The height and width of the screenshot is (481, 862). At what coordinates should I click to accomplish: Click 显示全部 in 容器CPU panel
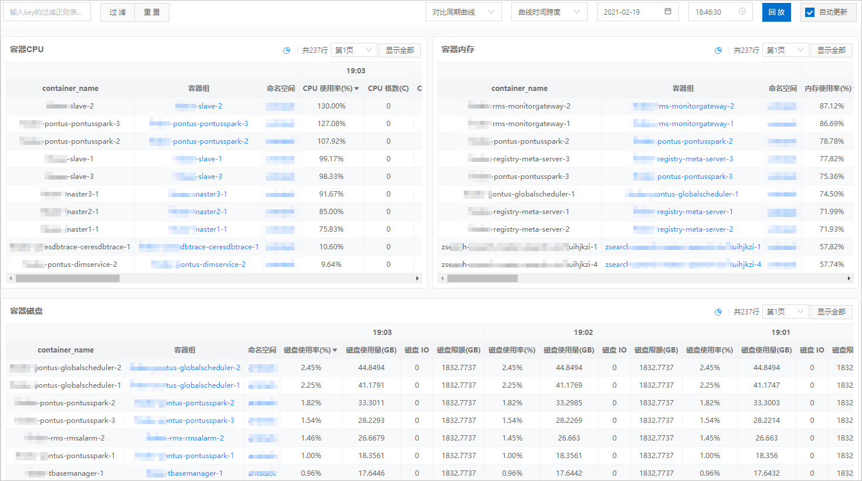400,50
